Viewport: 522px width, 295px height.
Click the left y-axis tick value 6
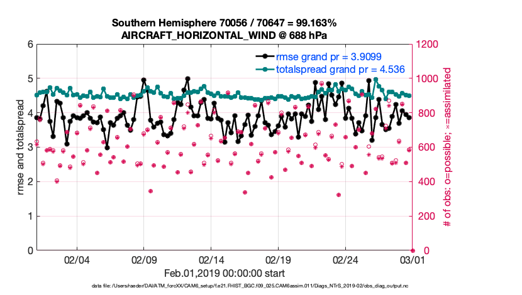pyautogui.click(x=30, y=45)
